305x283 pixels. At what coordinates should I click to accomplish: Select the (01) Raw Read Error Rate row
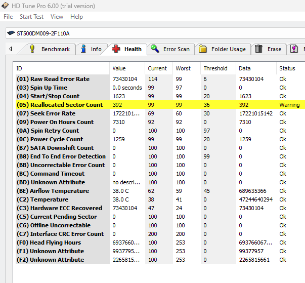[x=160, y=79]
